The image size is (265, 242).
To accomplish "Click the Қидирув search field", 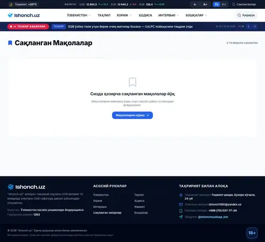I will coord(246,15).
